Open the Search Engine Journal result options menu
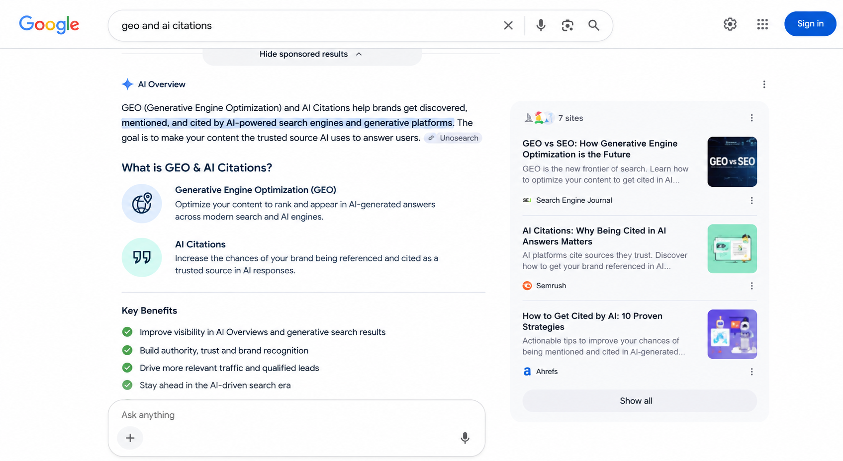The height and width of the screenshot is (461, 843). click(x=751, y=200)
